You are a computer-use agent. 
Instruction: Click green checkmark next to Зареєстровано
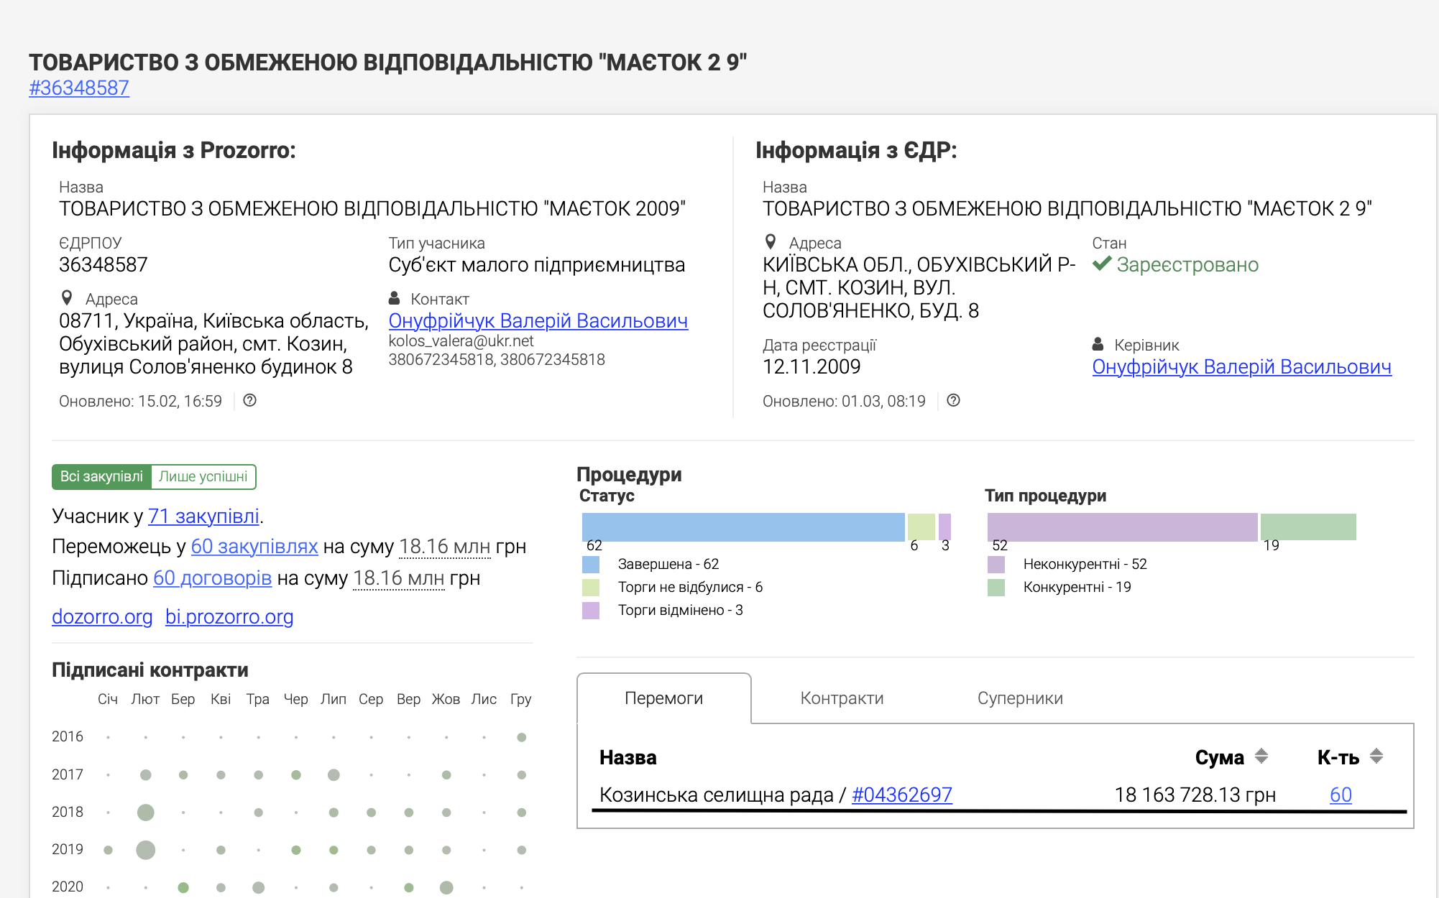[1101, 264]
